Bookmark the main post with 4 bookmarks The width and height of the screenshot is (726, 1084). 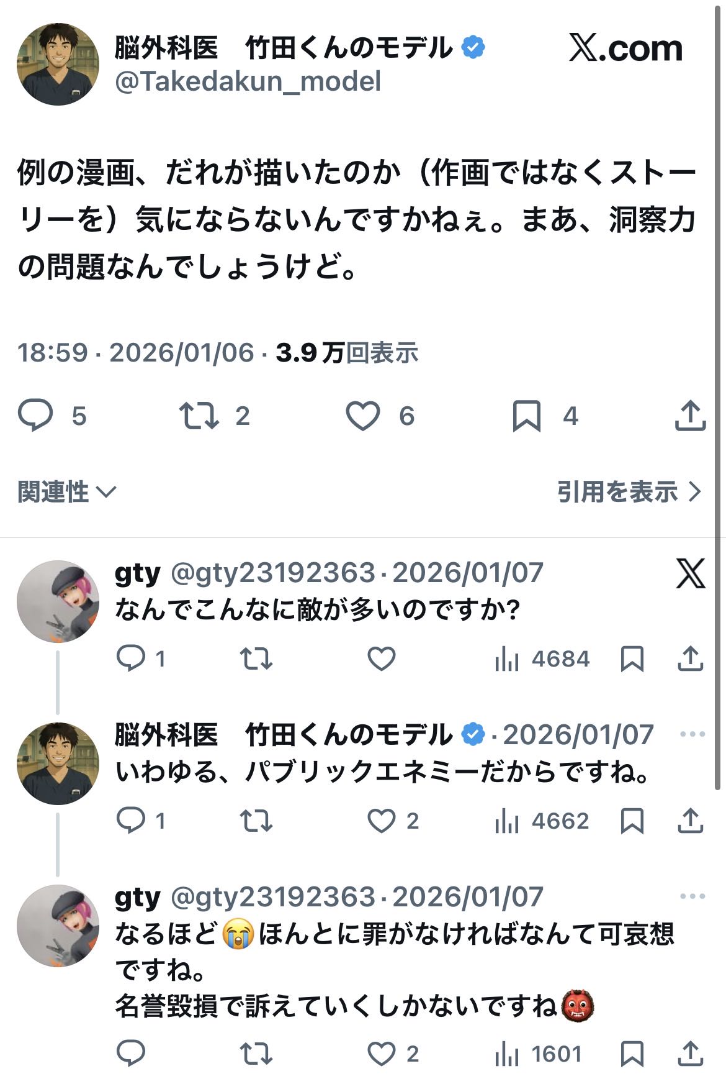(526, 416)
